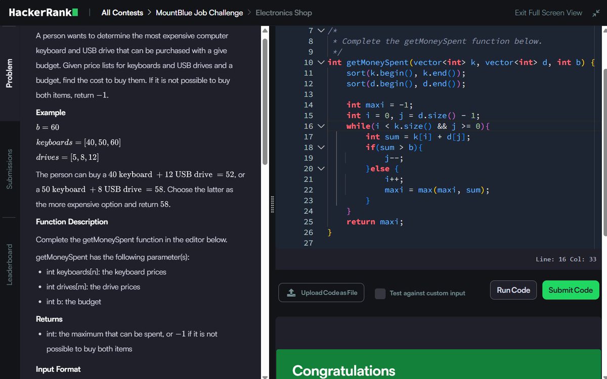Click the Submit Code button
This screenshot has height=379, width=607.
[x=571, y=290]
